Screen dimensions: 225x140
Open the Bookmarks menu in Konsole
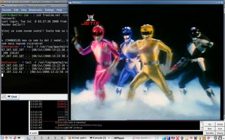[36, 10]
